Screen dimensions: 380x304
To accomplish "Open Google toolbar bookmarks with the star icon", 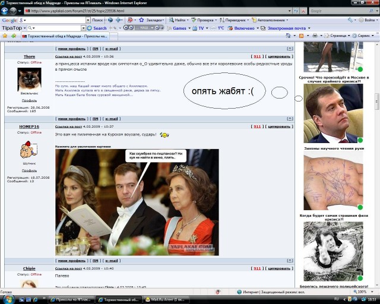I will click(x=141, y=20).
